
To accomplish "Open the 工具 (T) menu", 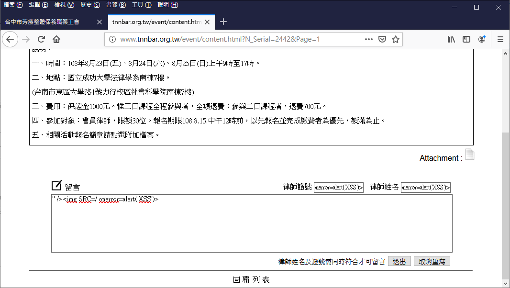I will [x=142, y=5].
